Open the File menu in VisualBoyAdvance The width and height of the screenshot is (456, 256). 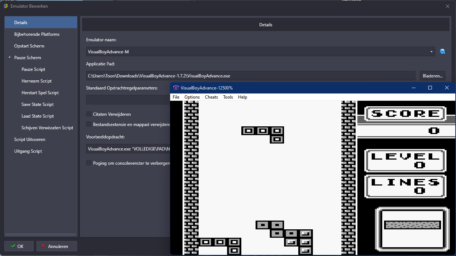pos(176,97)
